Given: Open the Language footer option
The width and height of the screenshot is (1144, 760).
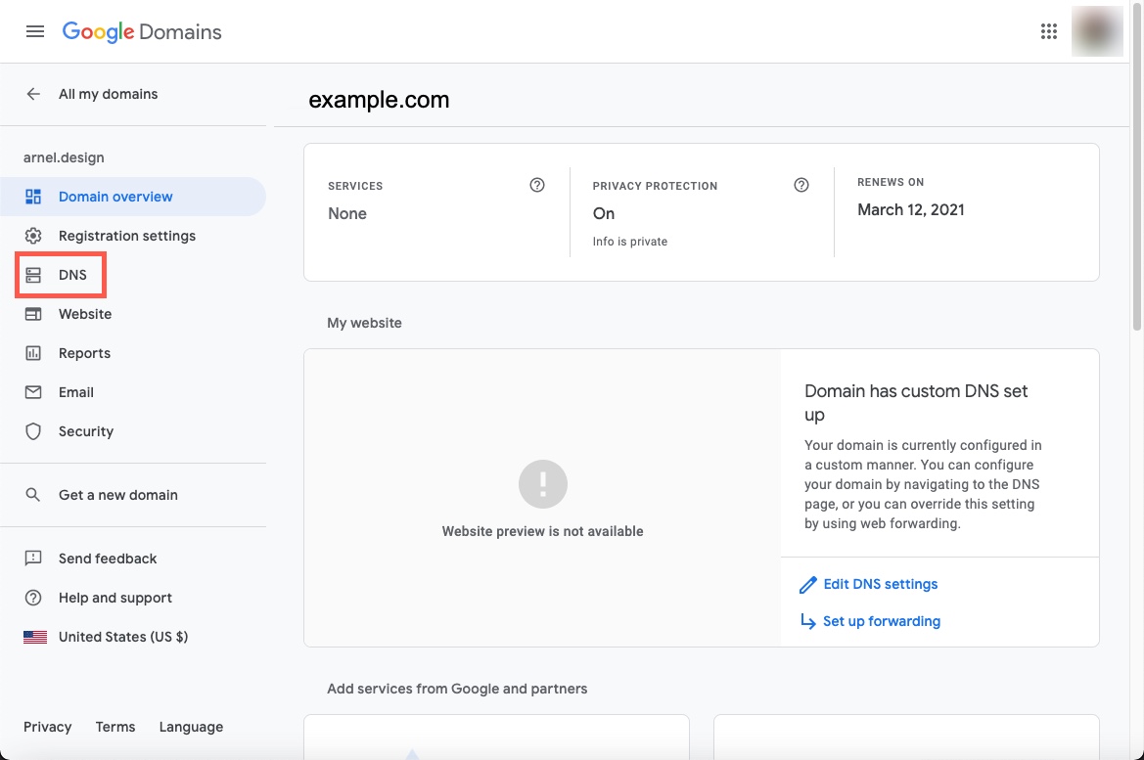Looking at the screenshot, I should pos(191,727).
